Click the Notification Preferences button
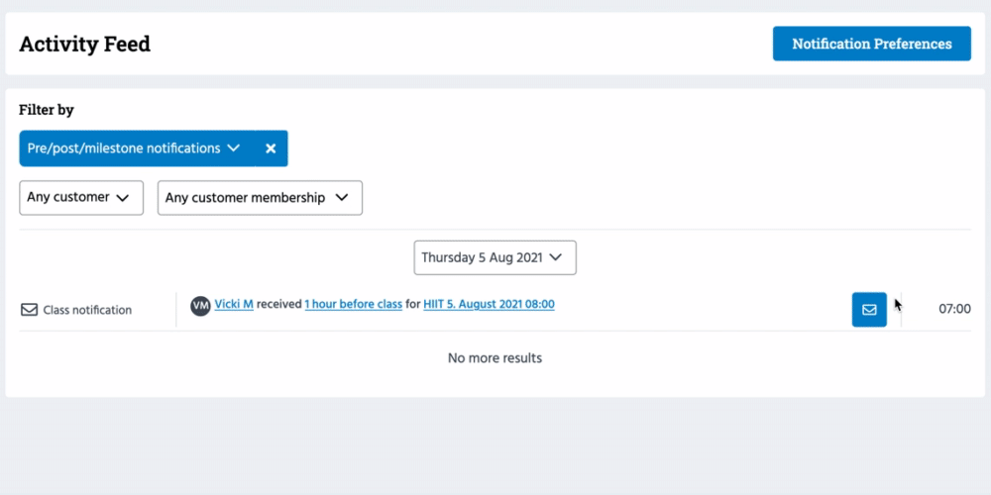Image resolution: width=991 pixels, height=495 pixels. tap(871, 44)
